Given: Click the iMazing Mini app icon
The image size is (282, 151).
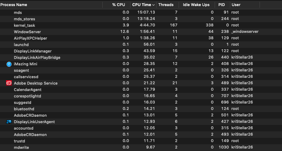Looking at the screenshot, I should (x=9, y=64).
